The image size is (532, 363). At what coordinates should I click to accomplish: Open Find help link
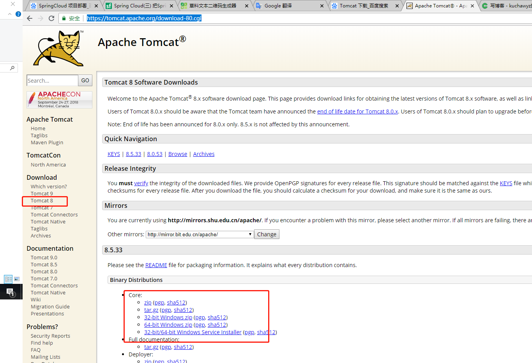[42, 343]
